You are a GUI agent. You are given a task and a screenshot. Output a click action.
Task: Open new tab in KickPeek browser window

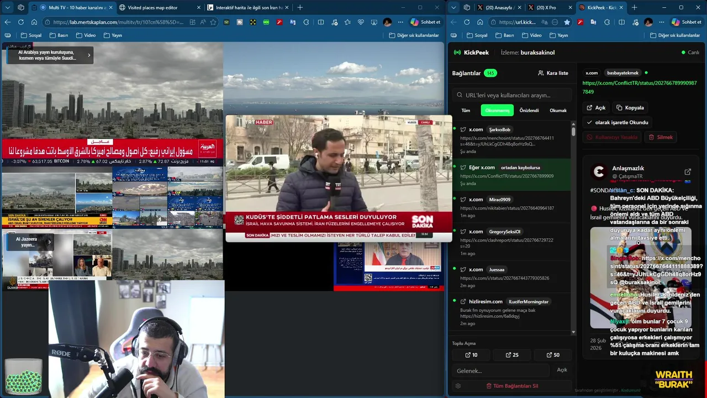point(634,7)
